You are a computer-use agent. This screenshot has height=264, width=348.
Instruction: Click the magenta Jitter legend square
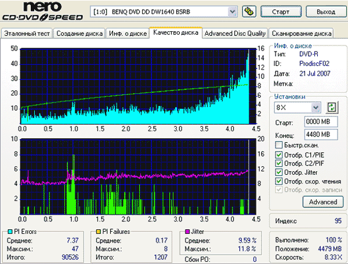187,232
